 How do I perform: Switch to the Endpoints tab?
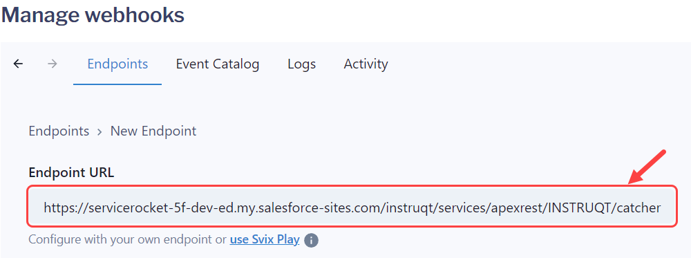(117, 64)
